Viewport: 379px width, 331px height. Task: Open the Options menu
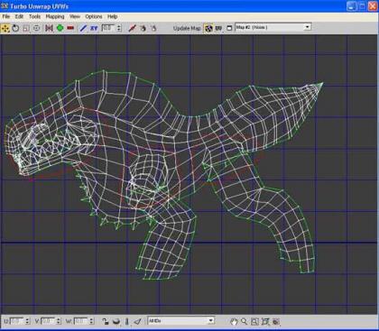[94, 16]
